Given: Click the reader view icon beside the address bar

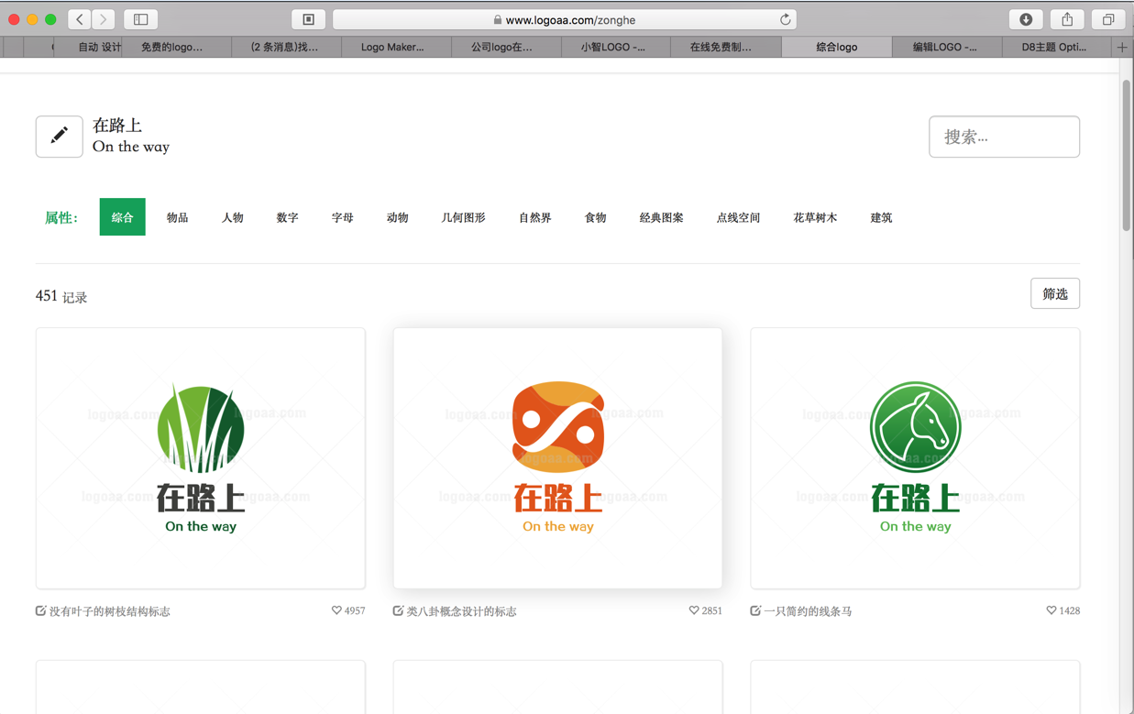Looking at the screenshot, I should pyautogui.click(x=309, y=19).
